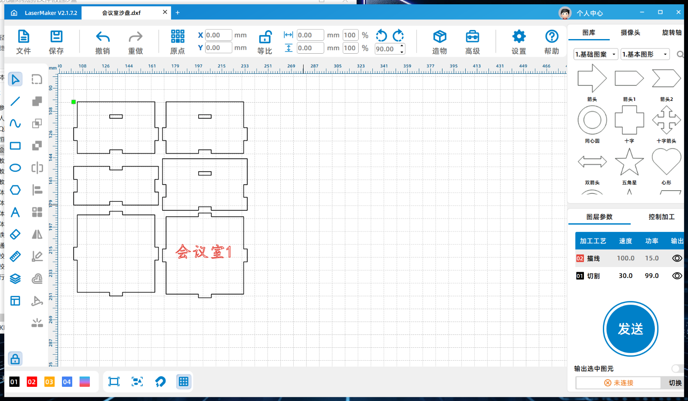Viewport: 688px width, 401px height.
Task: Rotate clockwise with the right rotation icon
Action: [x=399, y=35]
